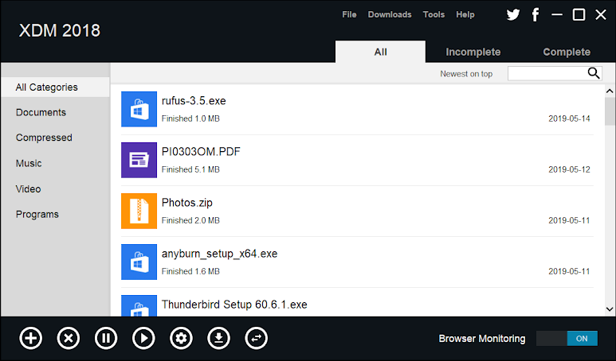Select the Compressed category
The height and width of the screenshot is (361, 616).
click(44, 138)
